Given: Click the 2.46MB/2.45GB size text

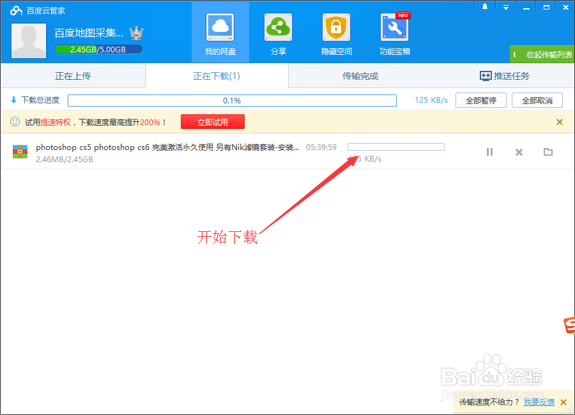Looking at the screenshot, I should click(x=65, y=160).
